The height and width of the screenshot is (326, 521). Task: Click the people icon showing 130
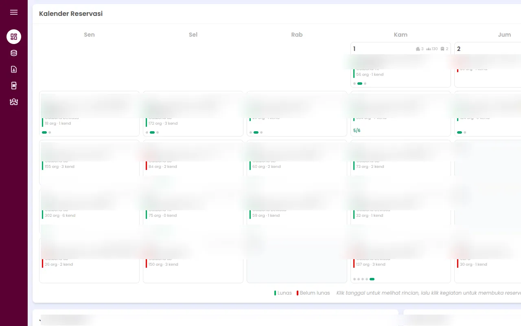click(x=429, y=49)
